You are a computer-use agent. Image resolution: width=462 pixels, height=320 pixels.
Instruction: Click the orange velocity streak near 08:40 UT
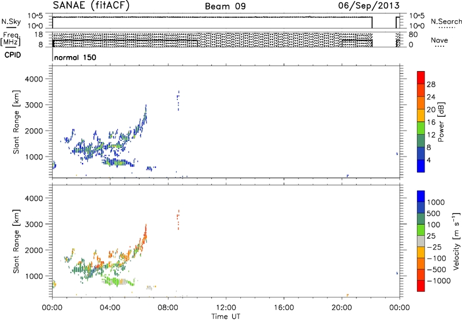click(178, 220)
